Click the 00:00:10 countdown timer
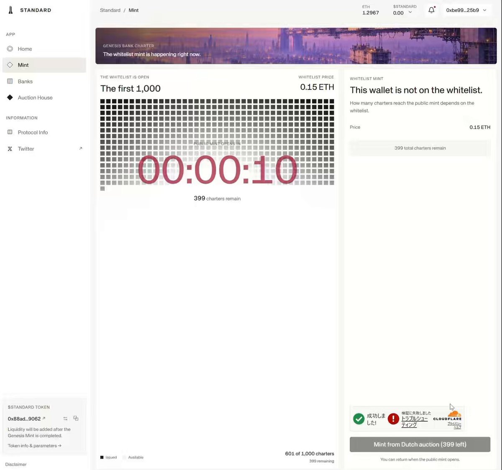502x470 pixels. [x=217, y=170]
